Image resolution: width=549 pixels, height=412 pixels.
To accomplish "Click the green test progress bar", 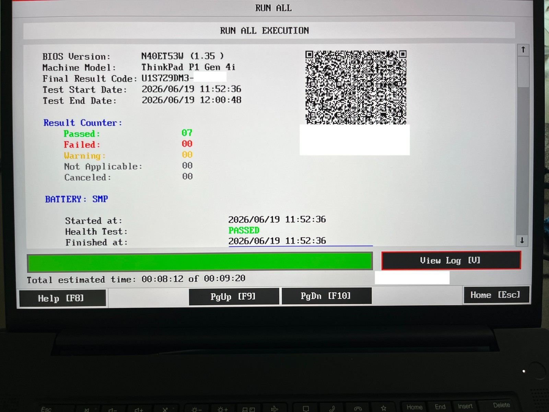I will pos(200,263).
